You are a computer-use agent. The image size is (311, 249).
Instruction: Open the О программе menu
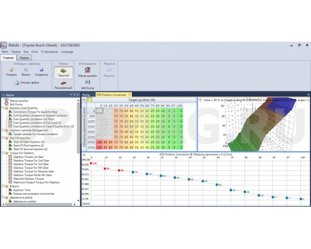click(x=50, y=52)
